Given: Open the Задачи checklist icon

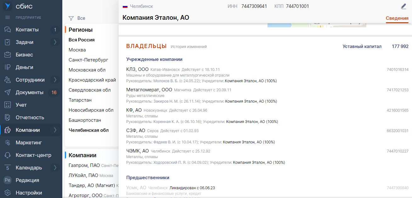Looking at the screenshot, I should 8,42.
